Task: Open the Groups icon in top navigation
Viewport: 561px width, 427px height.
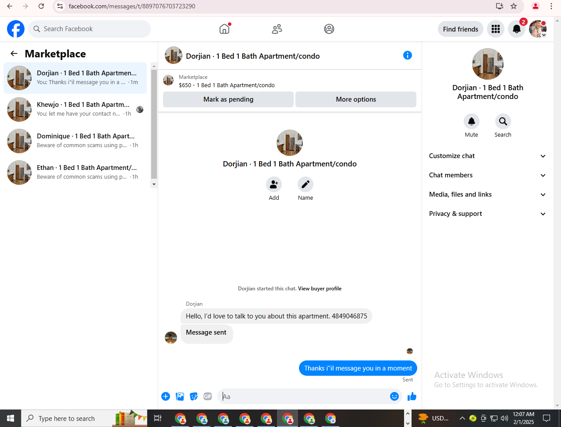Action: point(329,29)
